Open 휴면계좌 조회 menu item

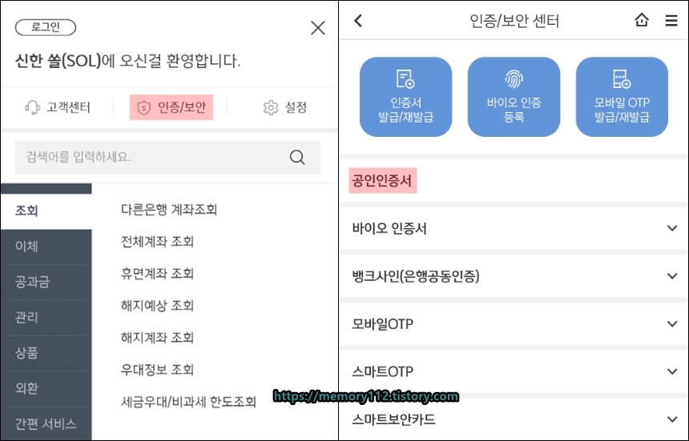point(157,274)
